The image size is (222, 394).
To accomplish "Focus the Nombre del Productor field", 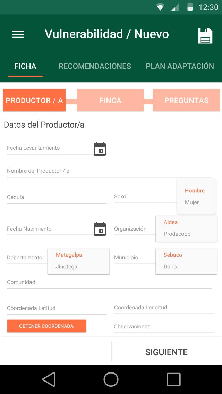I will tap(109, 171).
